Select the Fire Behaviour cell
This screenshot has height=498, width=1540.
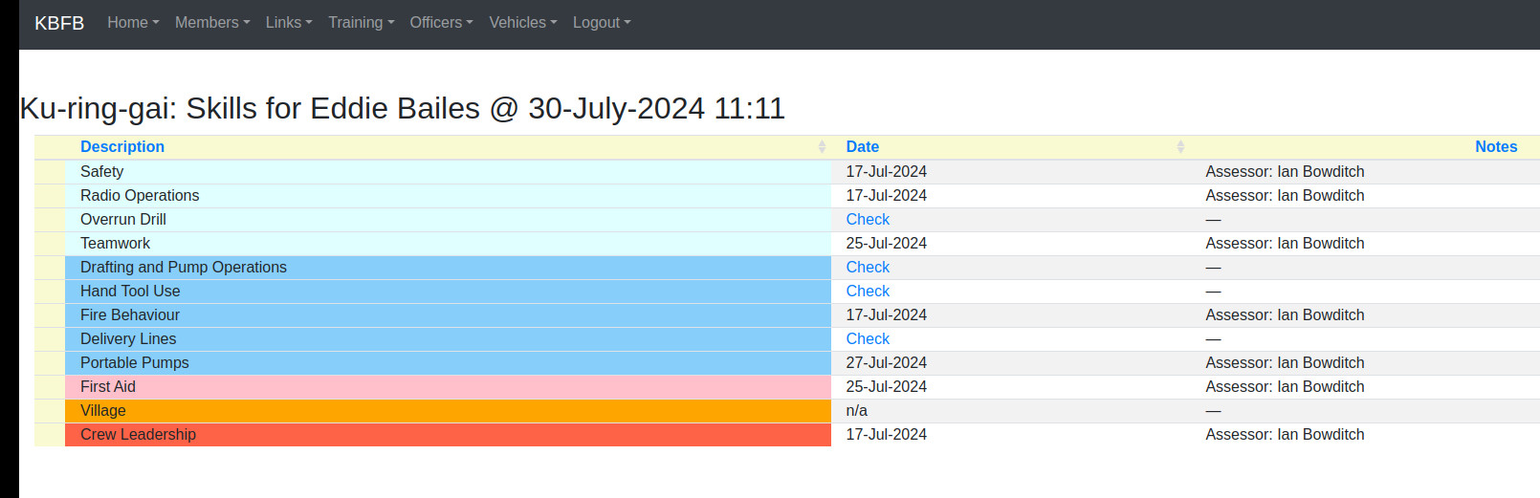[448, 315]
